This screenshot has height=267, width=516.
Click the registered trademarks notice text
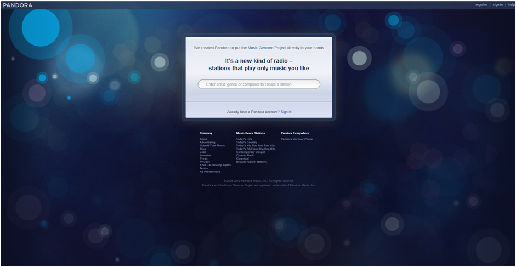click(259, 185)
